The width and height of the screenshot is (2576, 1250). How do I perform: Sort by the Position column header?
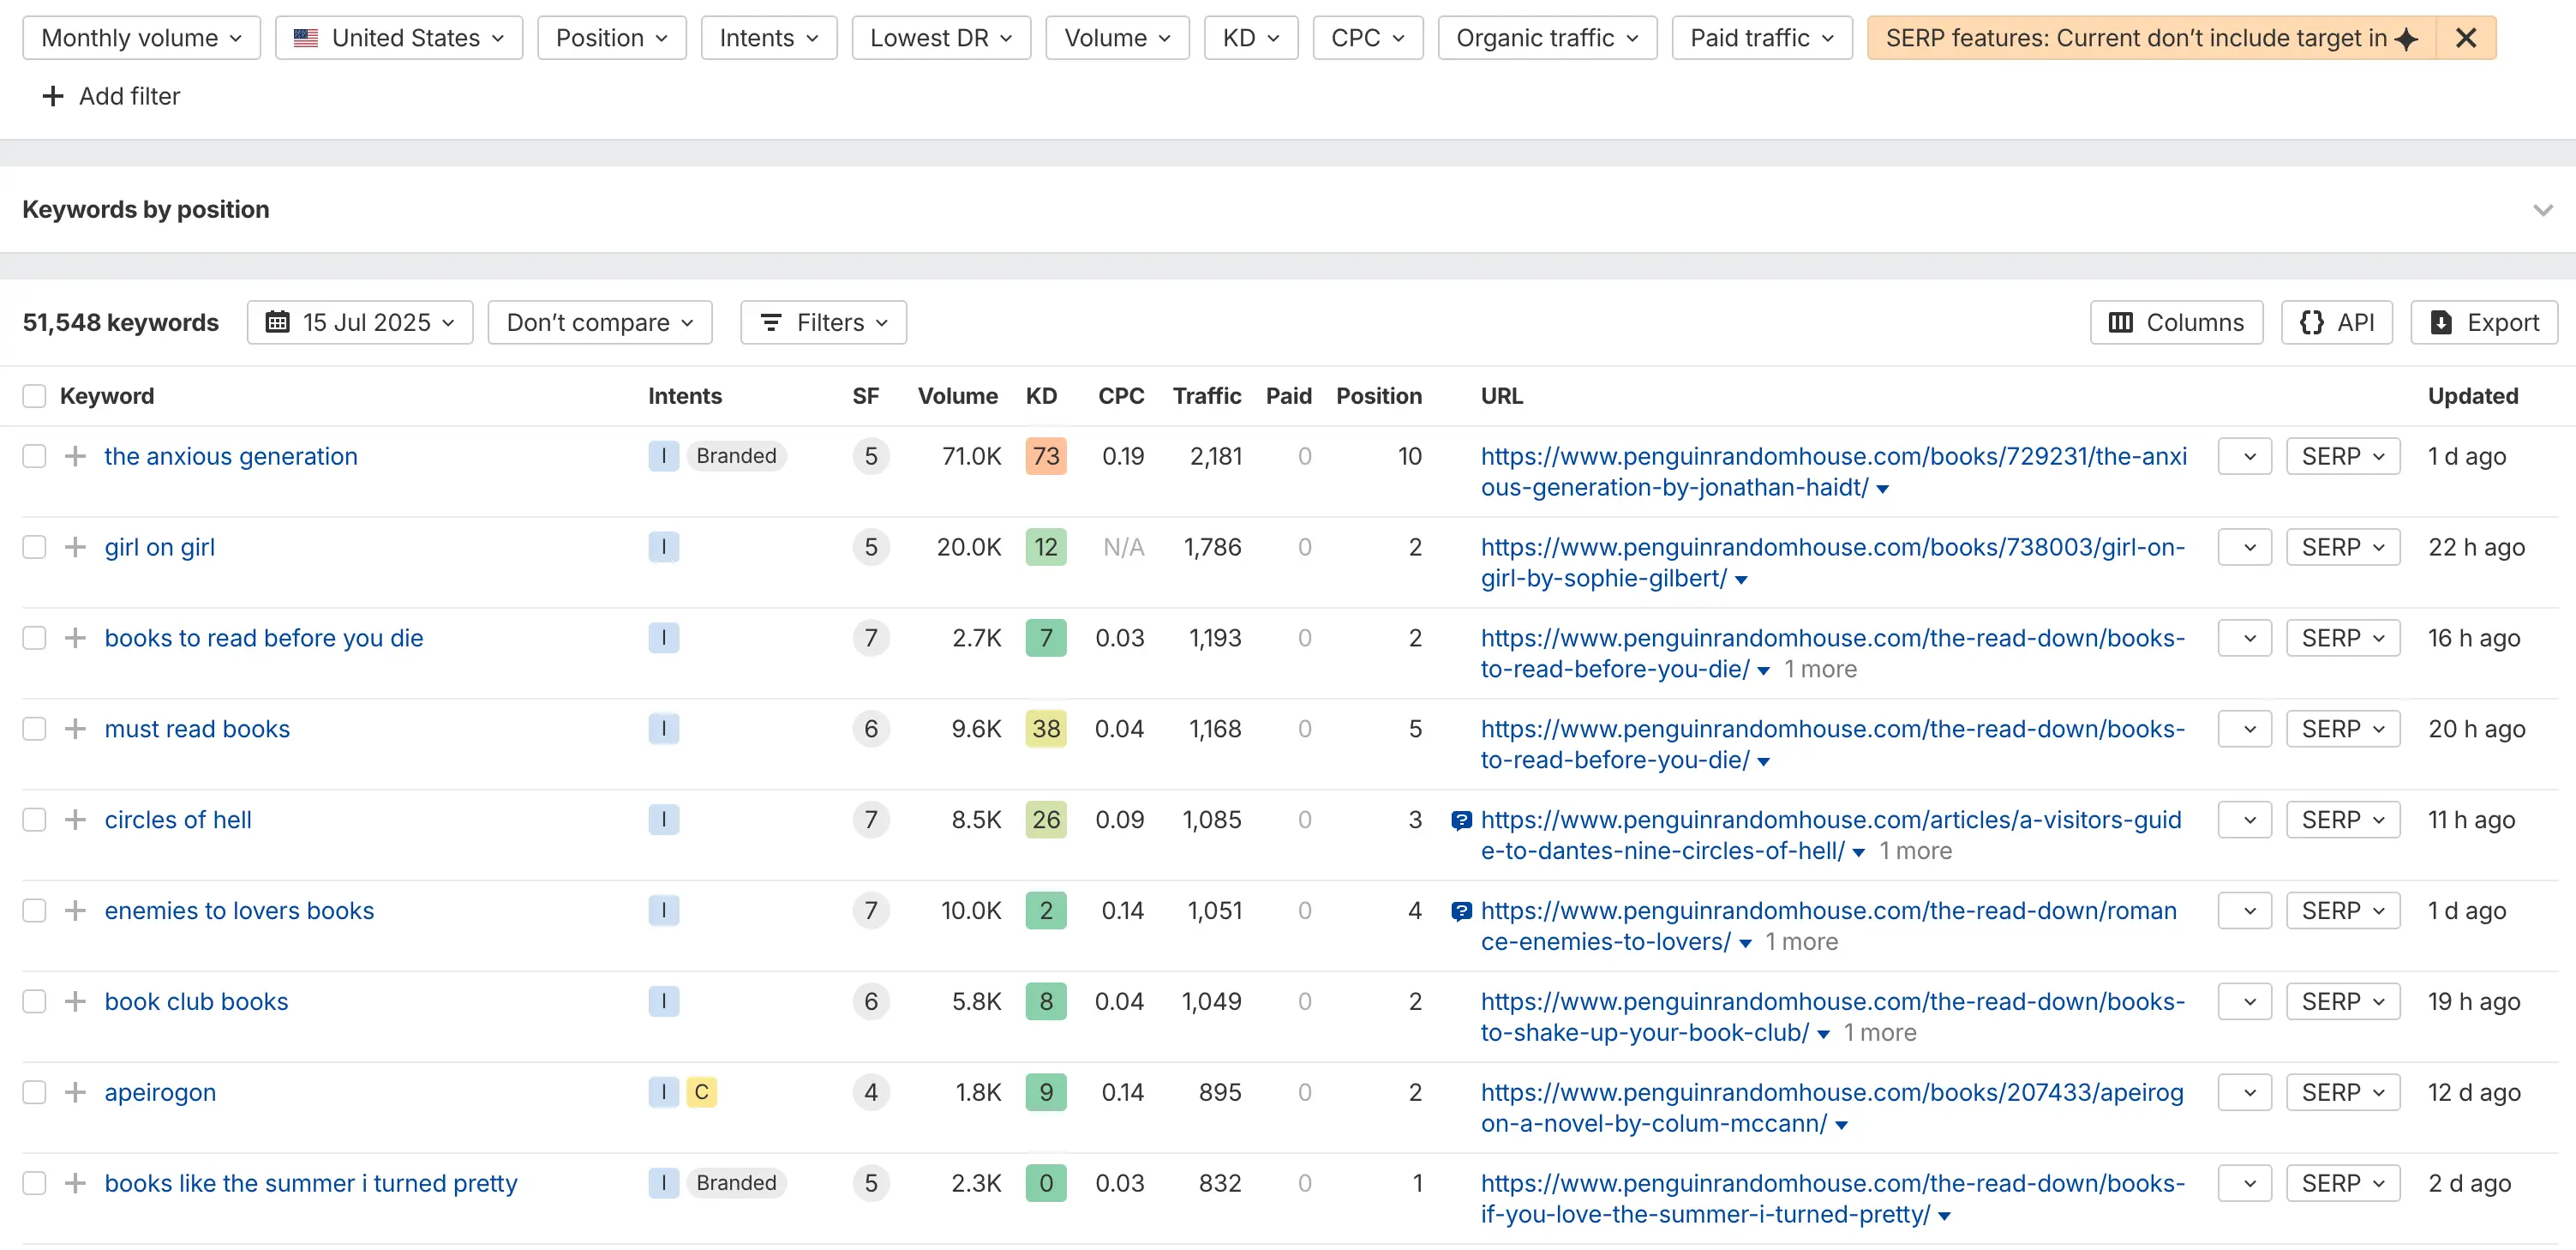1379,396
